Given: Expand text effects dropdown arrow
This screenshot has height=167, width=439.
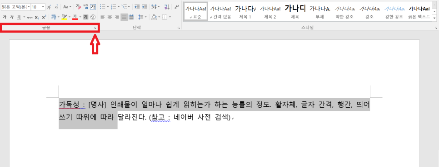Looking at the screenshot, I should (59, 17).
